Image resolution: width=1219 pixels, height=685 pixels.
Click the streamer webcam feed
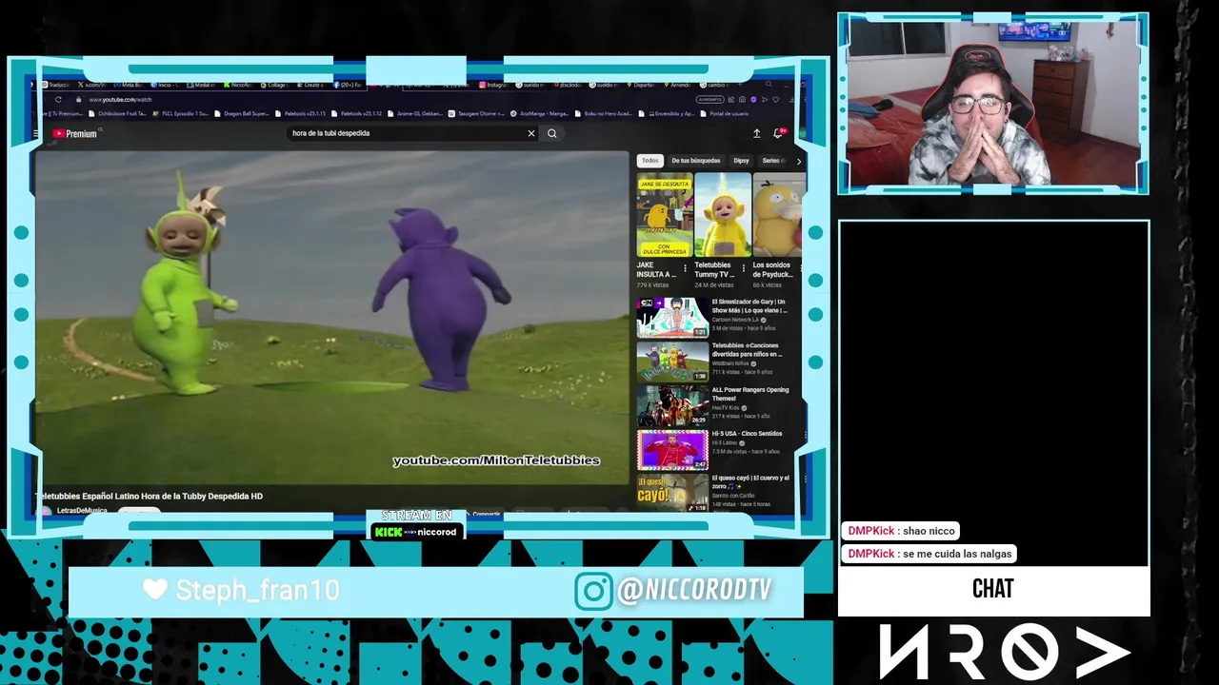[x=992, y=104]
